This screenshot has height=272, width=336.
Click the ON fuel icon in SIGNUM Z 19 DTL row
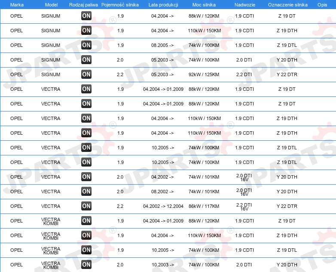point(86,45)
